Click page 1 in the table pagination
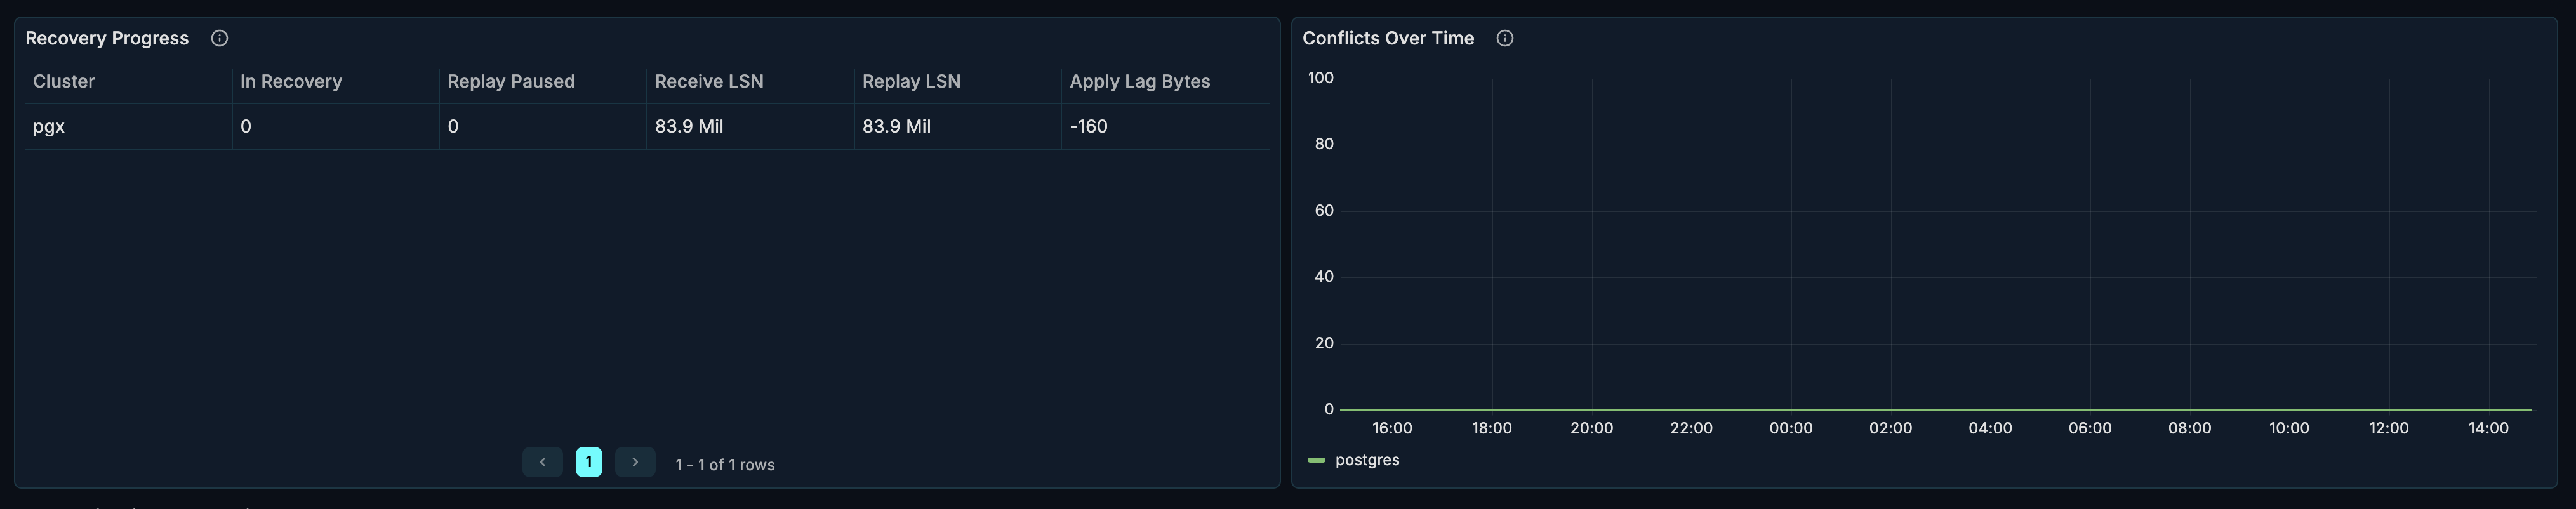The image size is (2576, 509). 589,462
